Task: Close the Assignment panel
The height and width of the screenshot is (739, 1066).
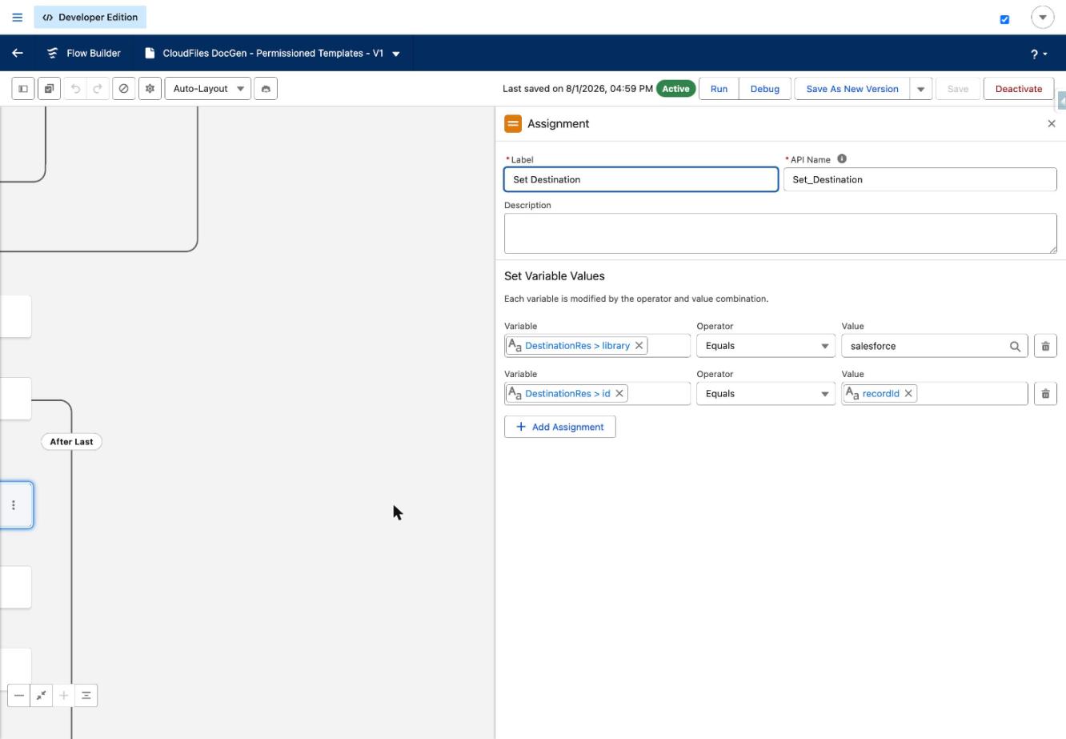Action: [1052, 123]
